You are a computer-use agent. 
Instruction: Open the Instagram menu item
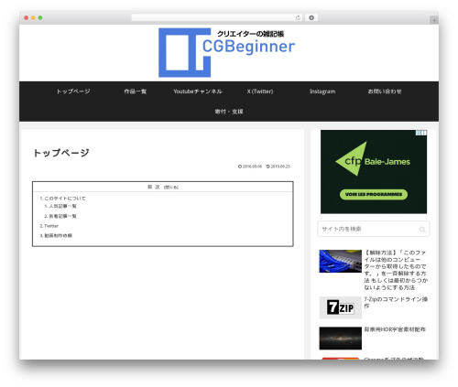(322, 91)
